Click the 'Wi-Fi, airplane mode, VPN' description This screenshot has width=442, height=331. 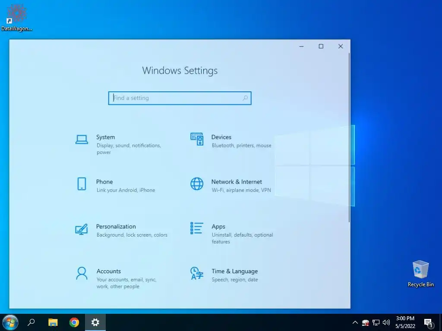pyautogui.click(x=241, y=190)
